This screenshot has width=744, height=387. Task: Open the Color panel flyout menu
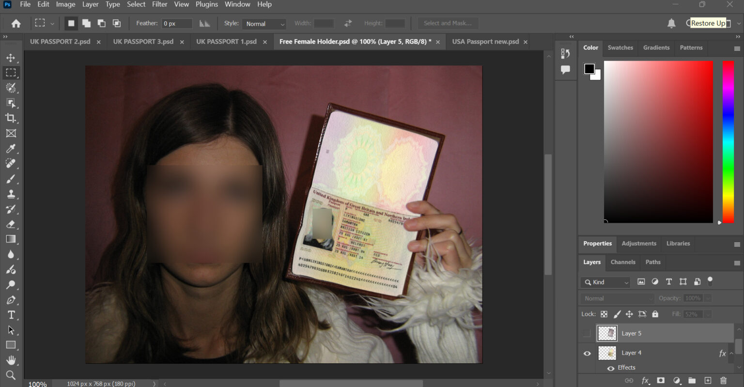point(737,48)
